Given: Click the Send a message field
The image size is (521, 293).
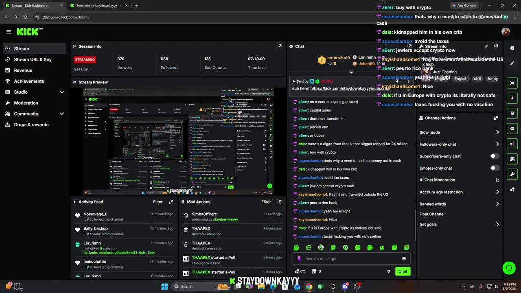Looking at the screenshot, I should 352,258.
